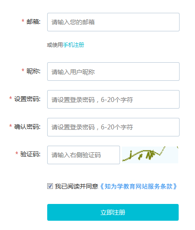Click the email input field
This screenshot has width=195, height=230.
click(113, 22)
